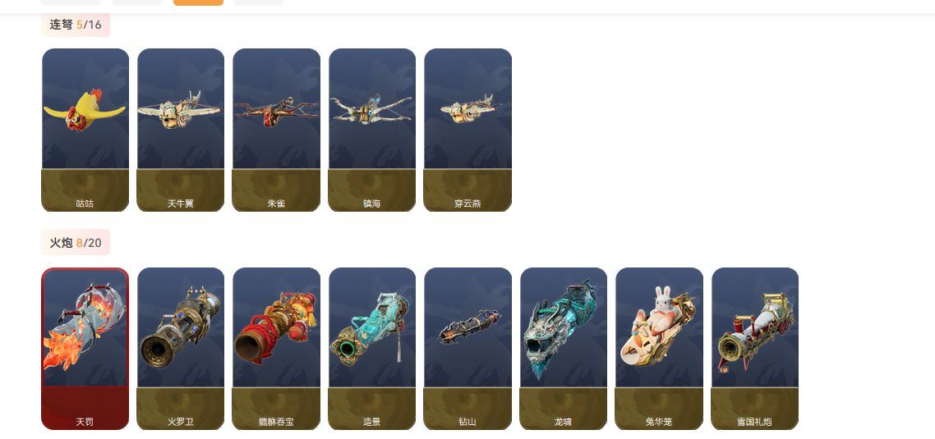Image resolution: width=935 pixels, height=439 pixels.
Task: Open the gray tab left of the orange tab
Action: pos(136,2)
